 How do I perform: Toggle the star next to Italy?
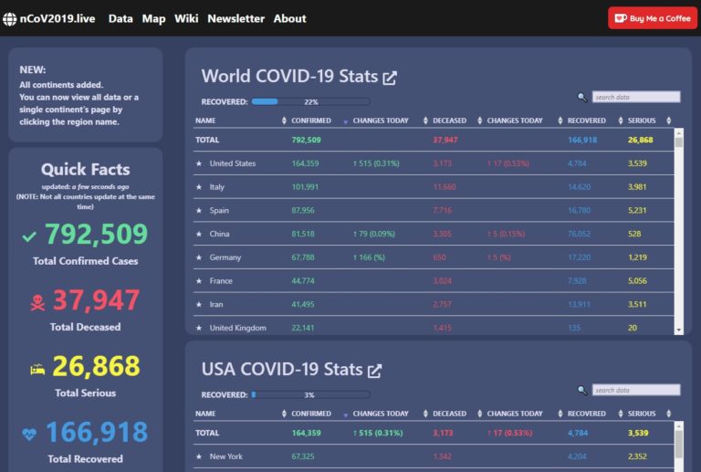click(199, 187)
